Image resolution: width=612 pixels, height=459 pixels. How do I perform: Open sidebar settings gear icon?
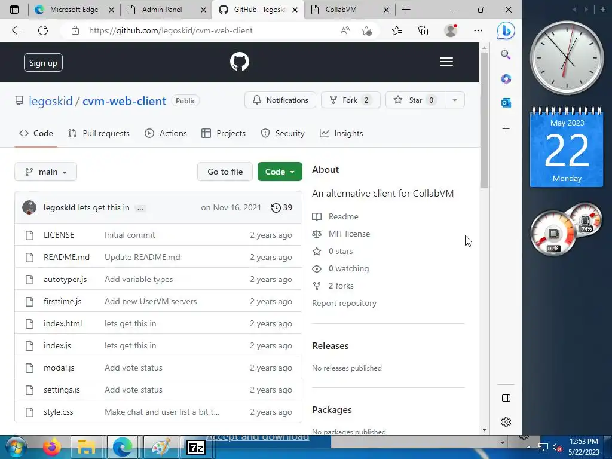click(506, 422)
